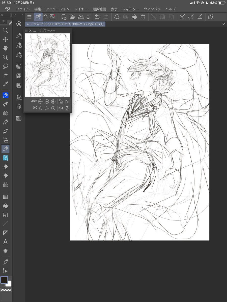Select the blue highlighted marker pen tool
227x302 pixels.
click(5, 95)
